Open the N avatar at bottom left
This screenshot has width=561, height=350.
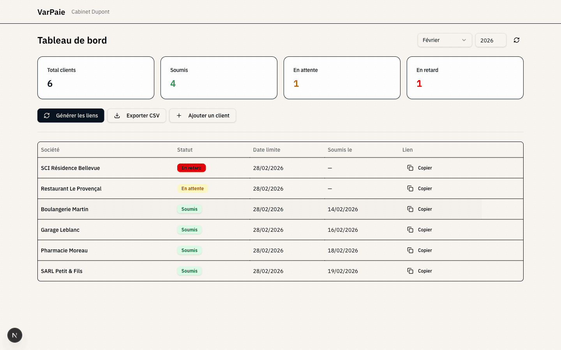pyautogui.click(x=14, y=335)
